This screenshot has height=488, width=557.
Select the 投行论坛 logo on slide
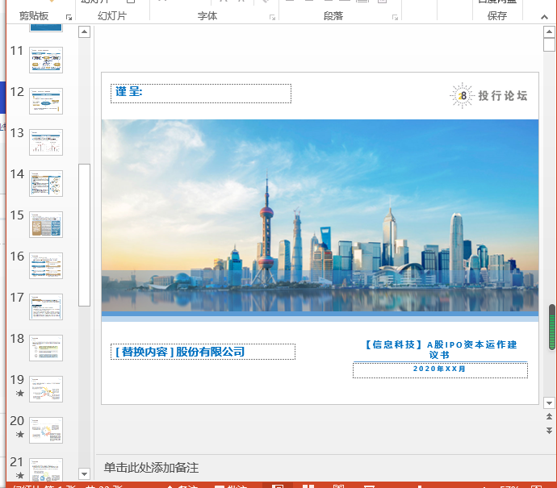tap(489, 95)
